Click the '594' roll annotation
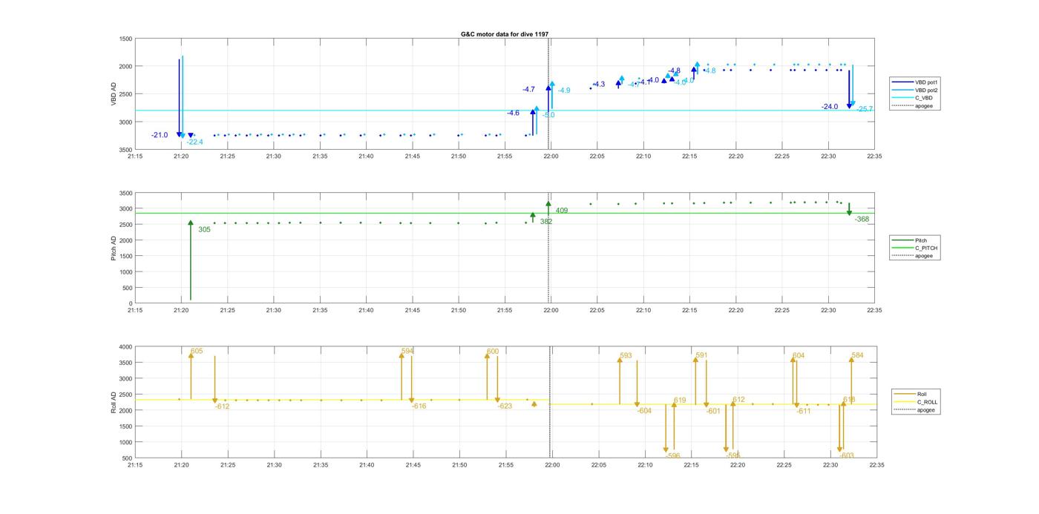Image resolution: width=1039 pixels, height=514 pixels. coord(407,351)
